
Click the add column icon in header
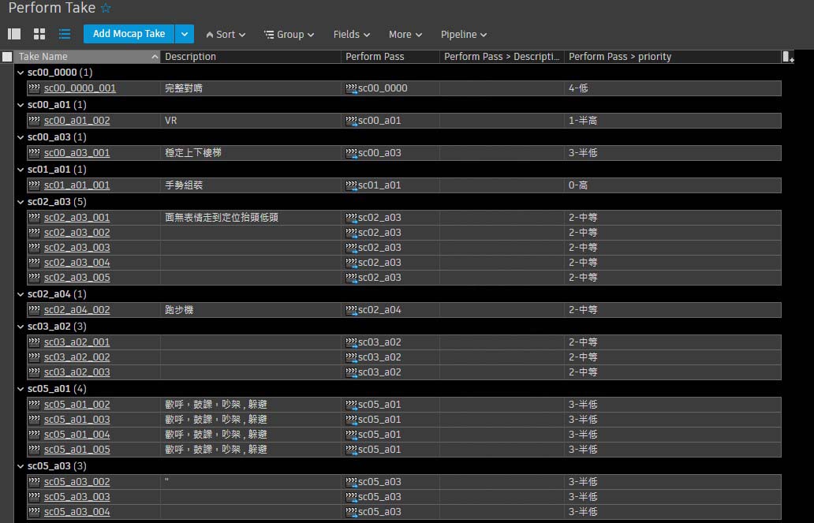point(787,57)
